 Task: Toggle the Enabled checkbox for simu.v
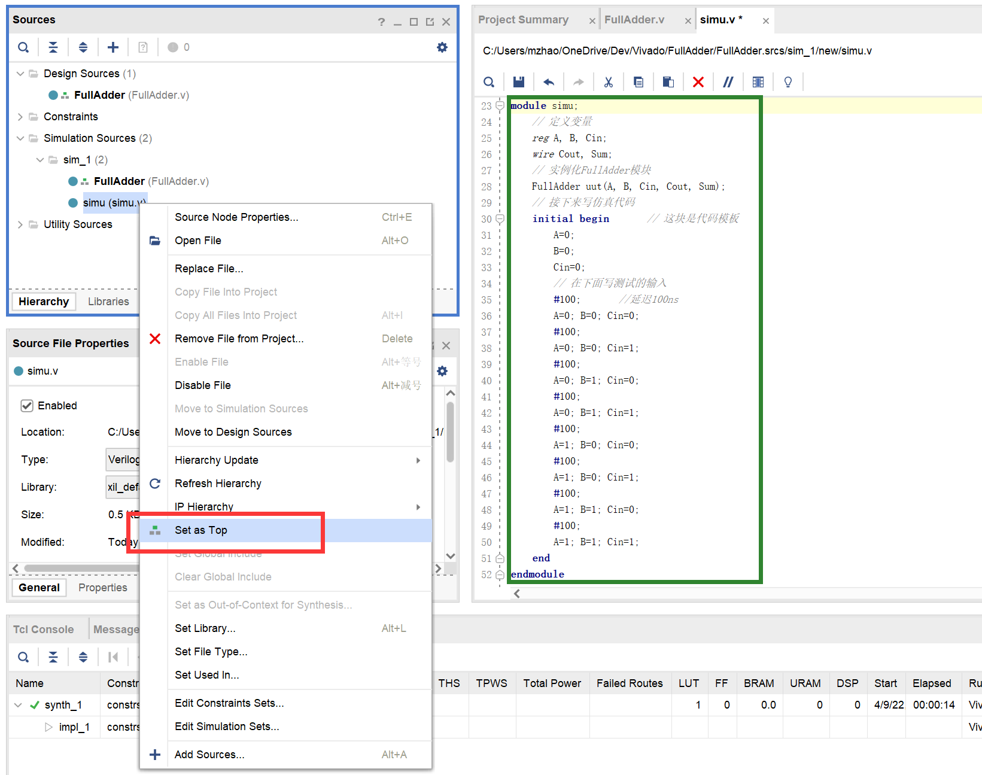point(27,406)
